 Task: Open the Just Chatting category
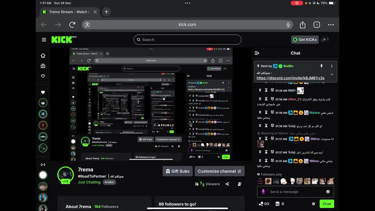click(x=89, y=182)
